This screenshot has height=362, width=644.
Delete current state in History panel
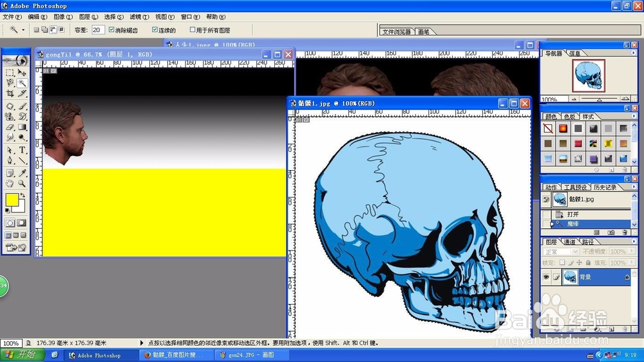(x=625, y=233)
